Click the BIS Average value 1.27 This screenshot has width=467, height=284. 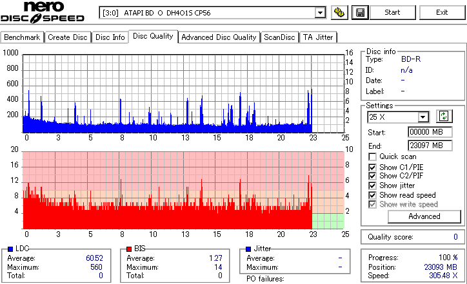(215, 258)
